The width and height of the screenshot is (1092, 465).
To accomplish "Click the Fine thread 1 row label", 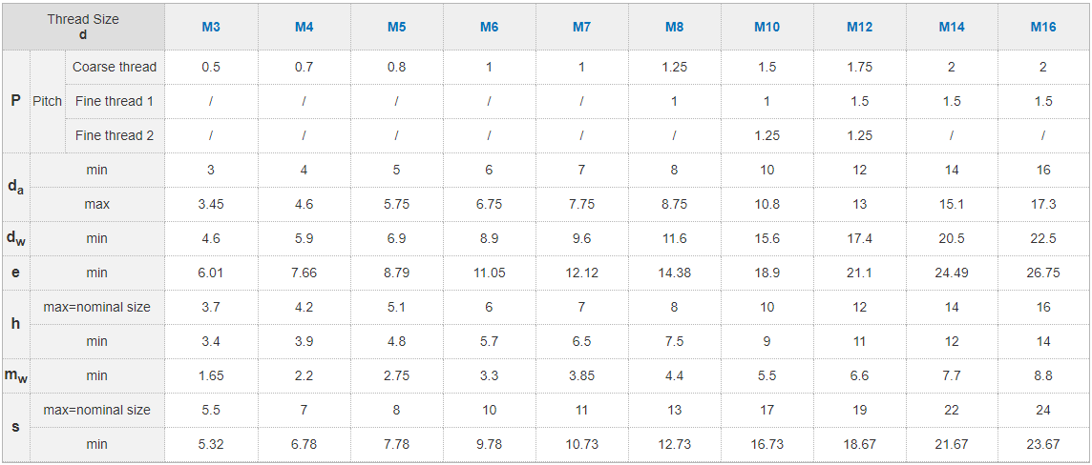I will pos(115,101).
